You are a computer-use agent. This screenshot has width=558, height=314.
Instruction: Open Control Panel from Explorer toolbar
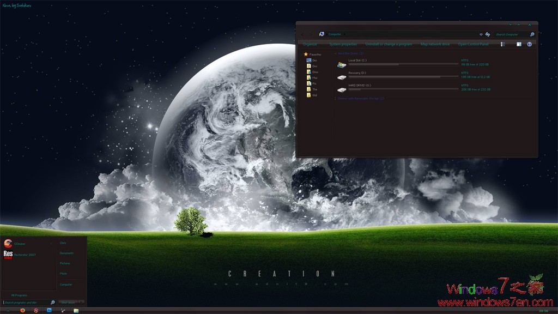tap(474, 44)
